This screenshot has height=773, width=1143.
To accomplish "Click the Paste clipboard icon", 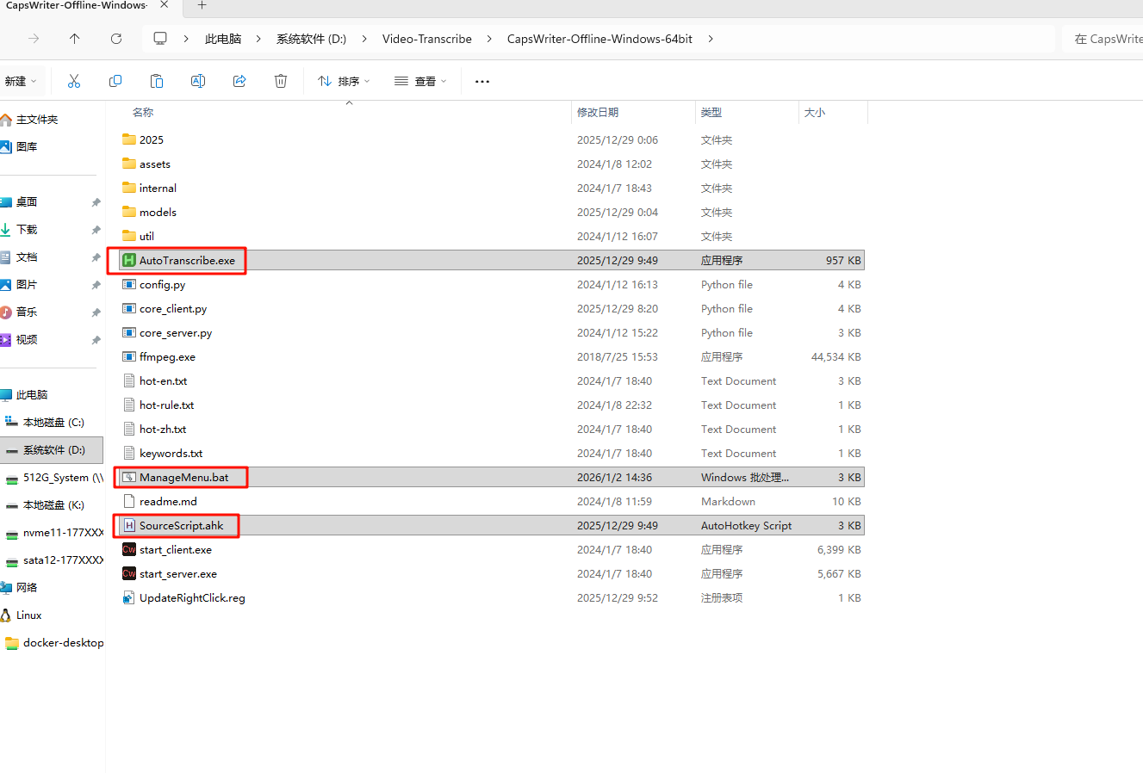I will coord(157,81).
